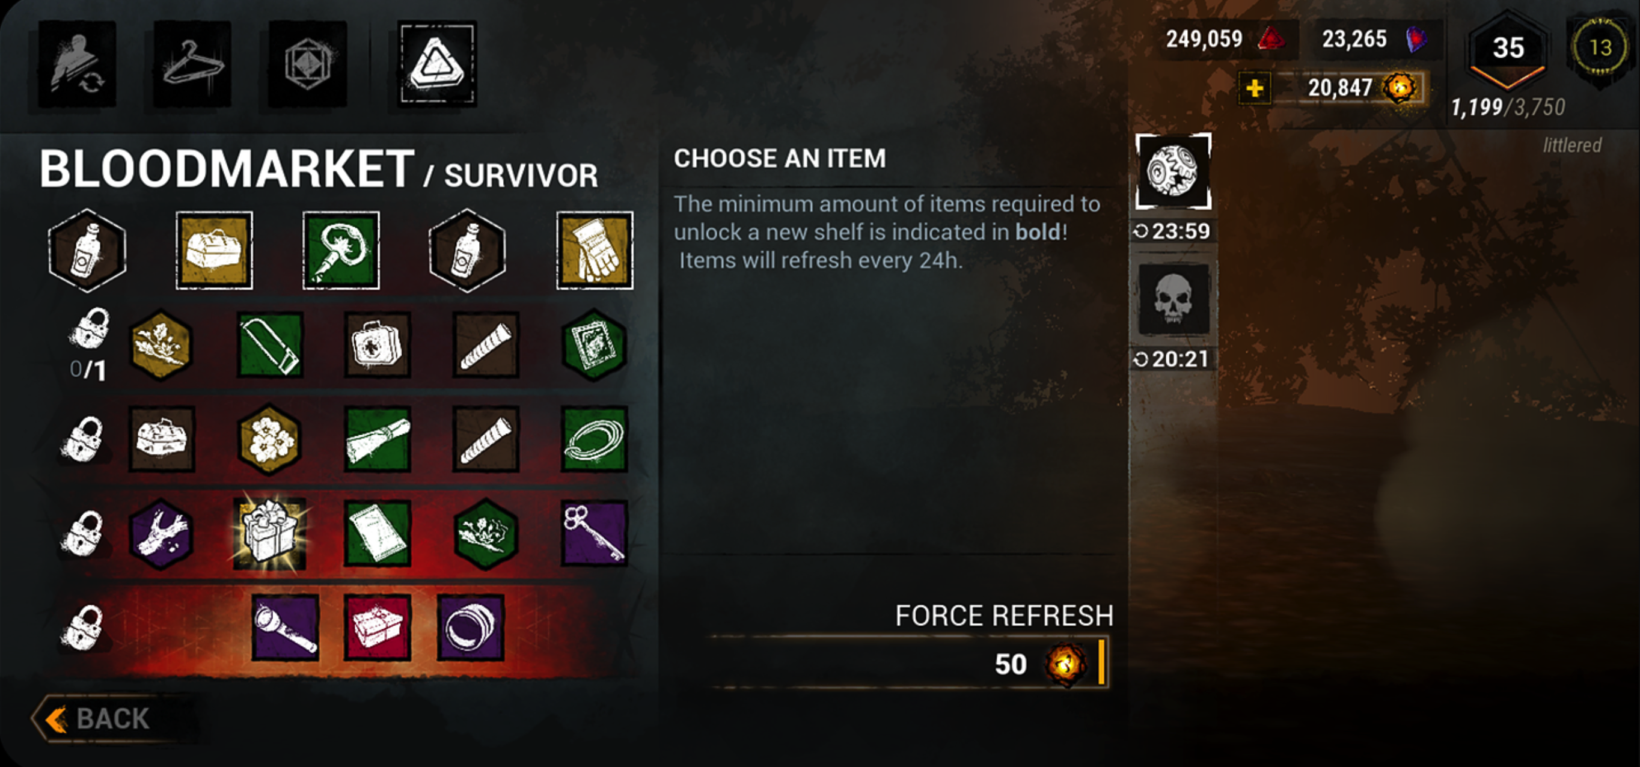Select the green wire spool add-on
The image size is (1640, 767).
click(594, 439)
